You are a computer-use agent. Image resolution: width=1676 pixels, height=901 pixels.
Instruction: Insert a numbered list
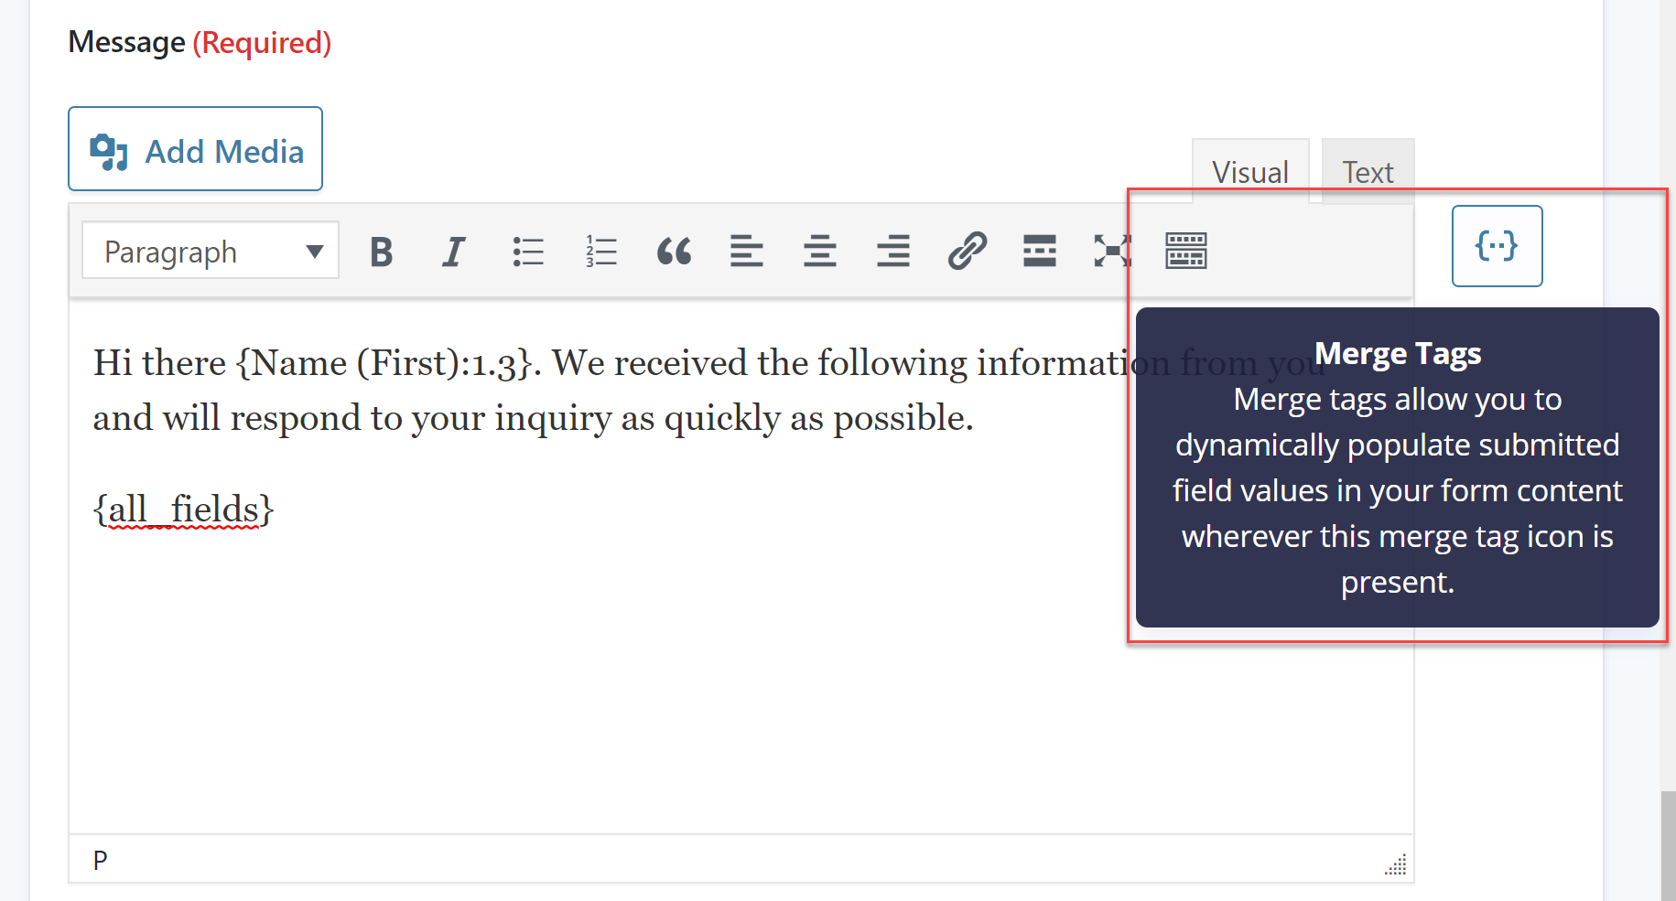[601, 252]
